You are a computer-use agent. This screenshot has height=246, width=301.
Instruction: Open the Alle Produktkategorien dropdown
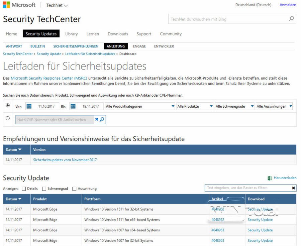173,106
